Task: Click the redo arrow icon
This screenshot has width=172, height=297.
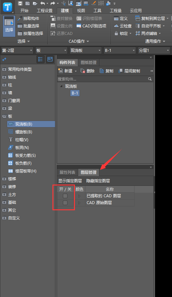Action: 52,3
